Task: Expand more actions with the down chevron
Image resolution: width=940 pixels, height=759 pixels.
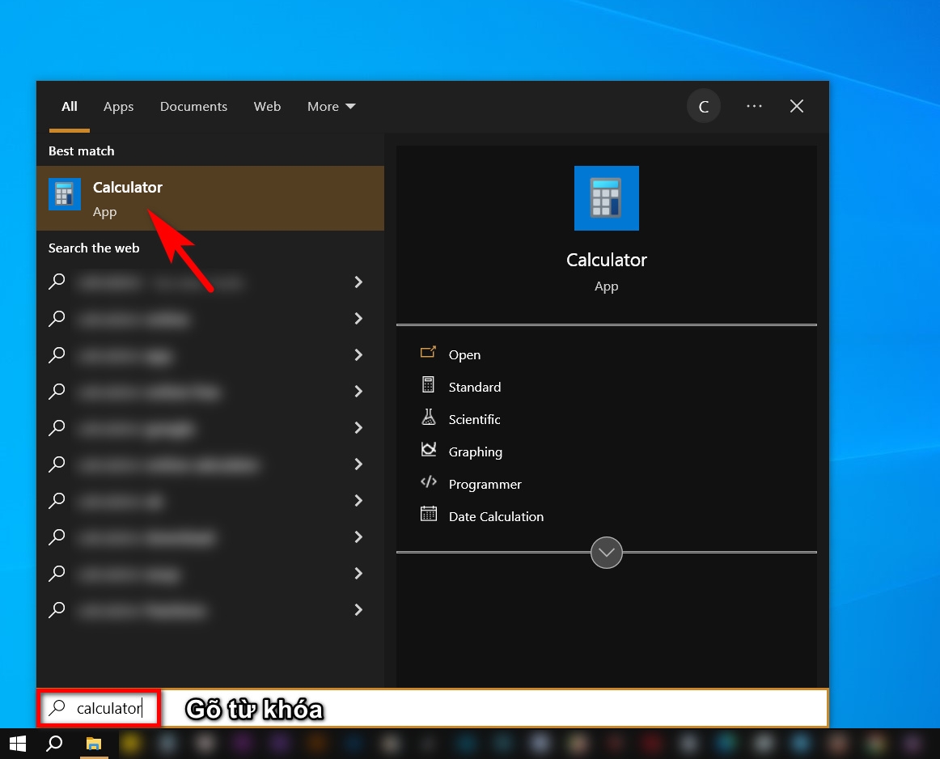Action: 606,553
